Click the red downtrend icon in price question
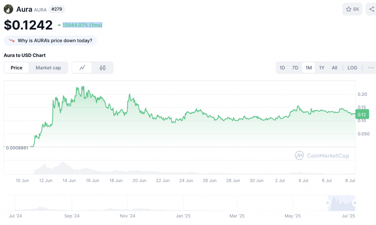Viewport: 376px width, 225px height. [11, 40]
